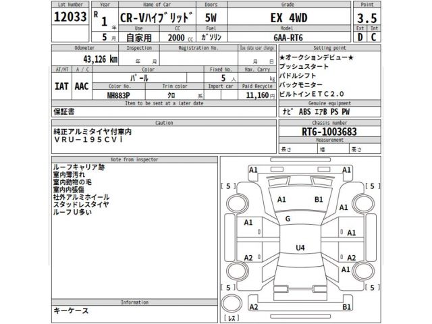Click inspector note 室内内張傷
The width and height of the screenshot is (432, 324).
point(69,189)
